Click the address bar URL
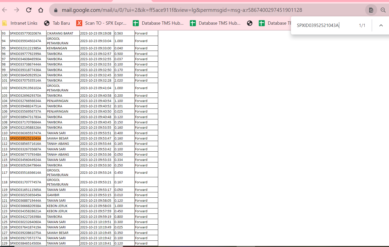 (182, 10)
